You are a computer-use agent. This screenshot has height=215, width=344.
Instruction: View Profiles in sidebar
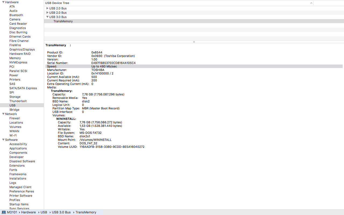click(15, 200)
